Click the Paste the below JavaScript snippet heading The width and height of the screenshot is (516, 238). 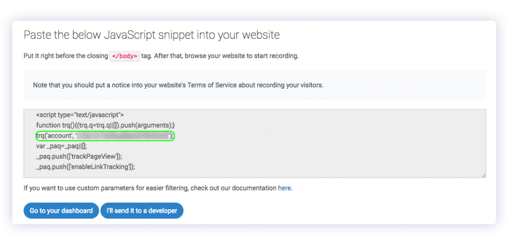pos(152,35)
